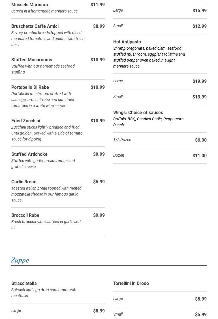Click the $11.00 Dozen wings price
The width and height of the screenshot is (218, 319).
[200, 156]
